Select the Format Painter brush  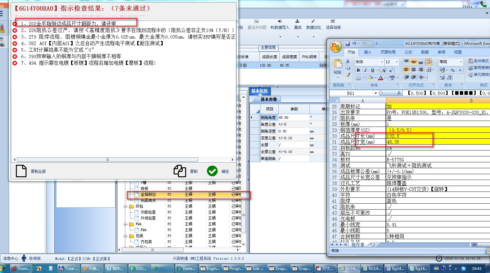click(348, 75)
